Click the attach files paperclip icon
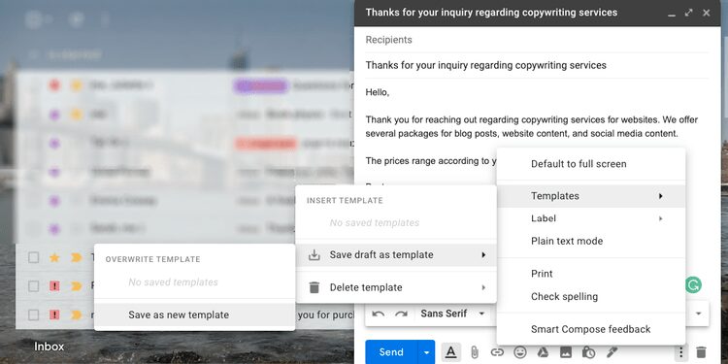The image size is (728, 364). click(x=474, y=352)
